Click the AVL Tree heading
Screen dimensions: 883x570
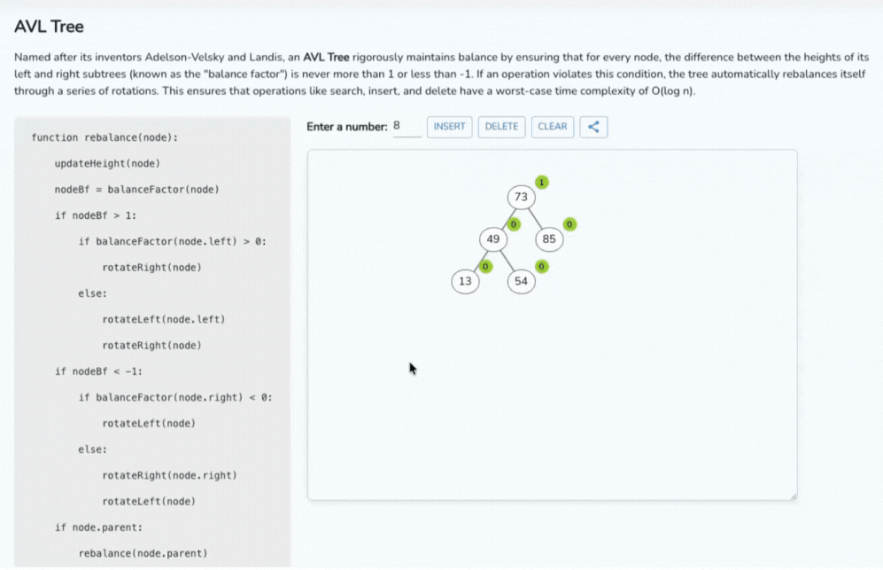(x=49, y=27)
